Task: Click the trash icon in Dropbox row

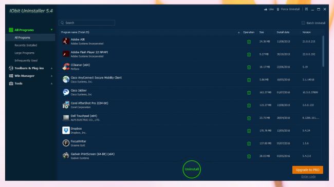Action: pyautogui.click(x=249, y=131)
